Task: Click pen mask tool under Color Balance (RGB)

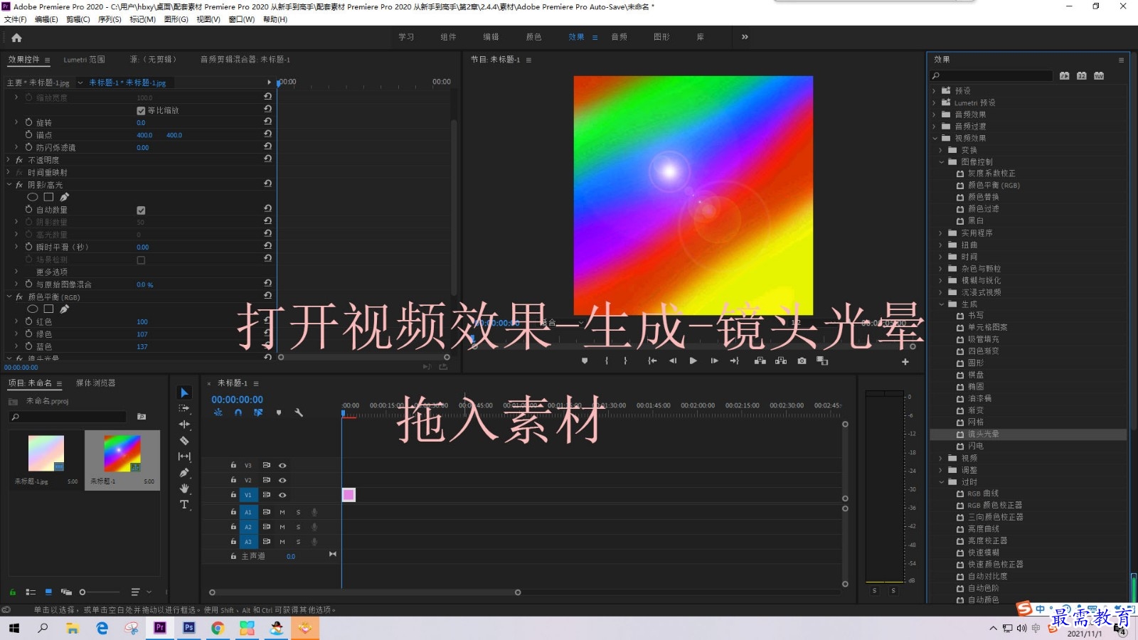Action: (x=65, y=309)
